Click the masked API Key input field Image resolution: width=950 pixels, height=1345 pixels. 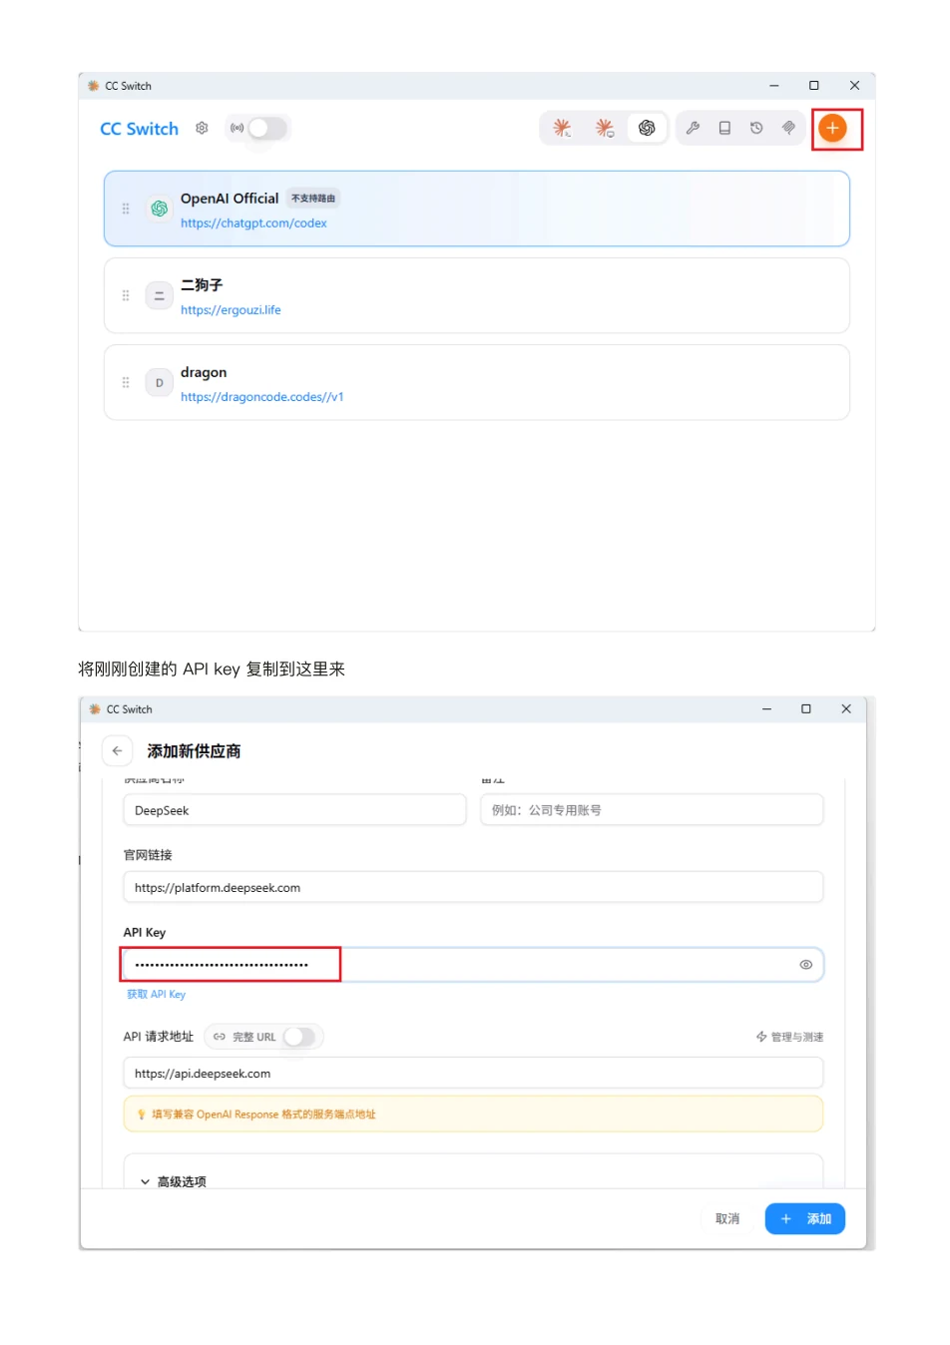[x=473, y=965]
